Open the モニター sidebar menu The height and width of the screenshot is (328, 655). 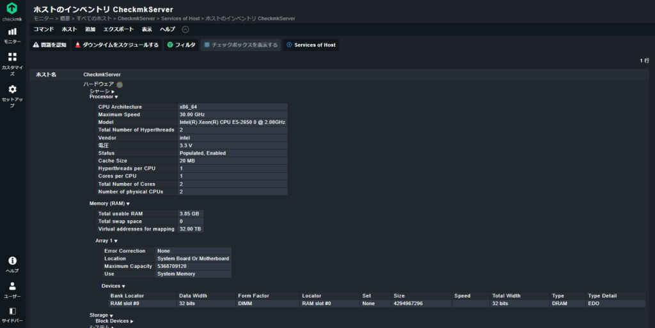pos(12,36)
